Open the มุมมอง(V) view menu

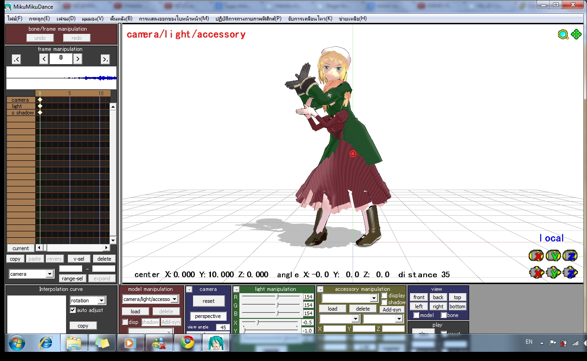[x=93, y=19]
